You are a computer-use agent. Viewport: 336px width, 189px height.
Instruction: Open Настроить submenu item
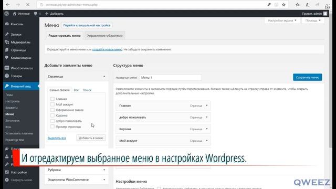coord(13,101)
